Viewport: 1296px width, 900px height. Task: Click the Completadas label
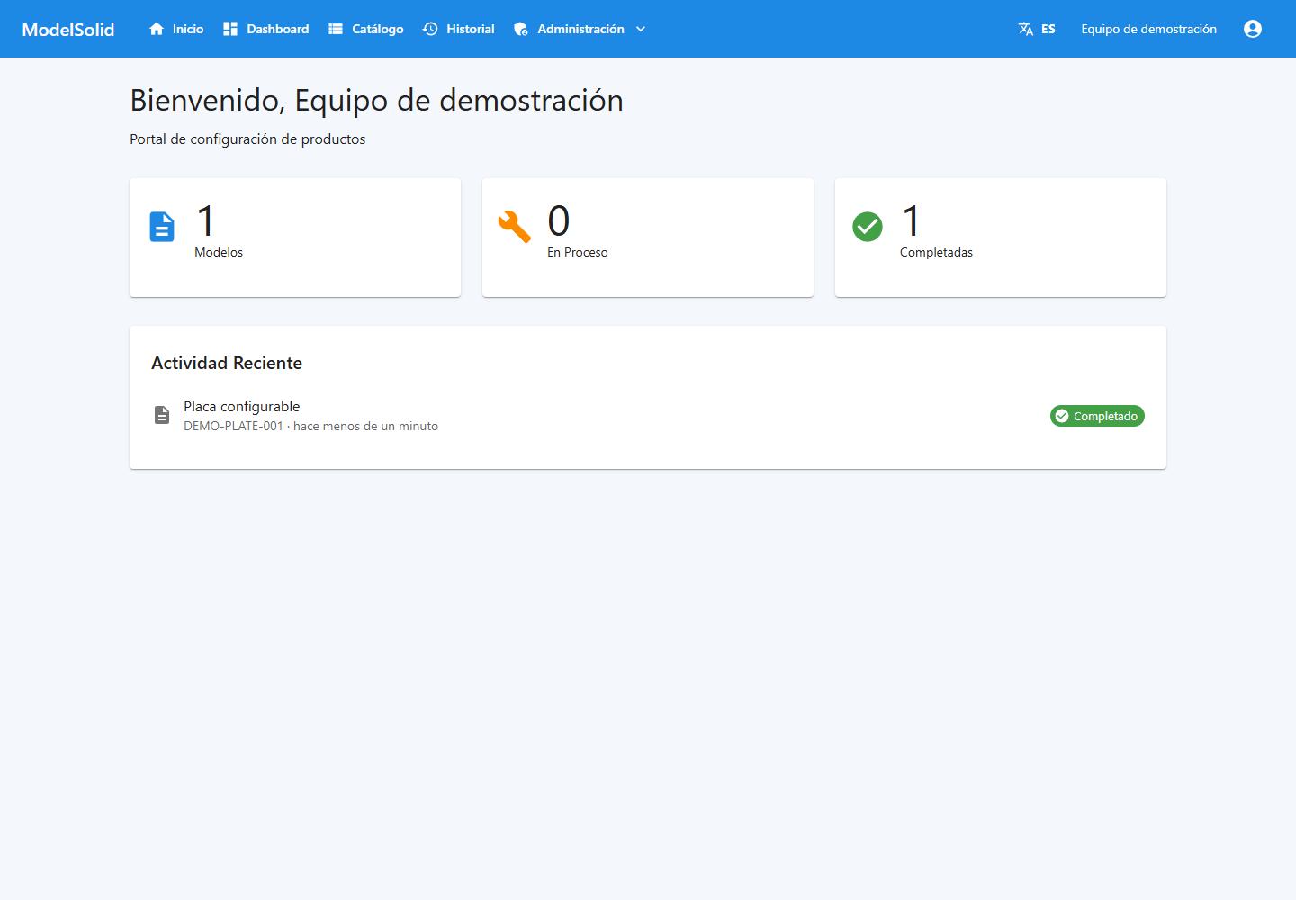[x=936, y=253]
